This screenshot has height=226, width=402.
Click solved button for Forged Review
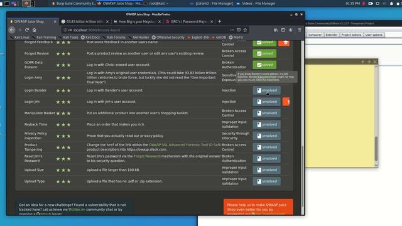(264, 53)
